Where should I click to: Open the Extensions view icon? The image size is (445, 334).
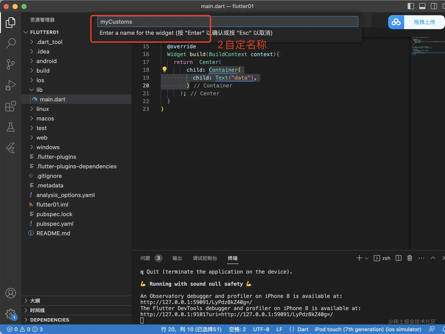[11, 106]
